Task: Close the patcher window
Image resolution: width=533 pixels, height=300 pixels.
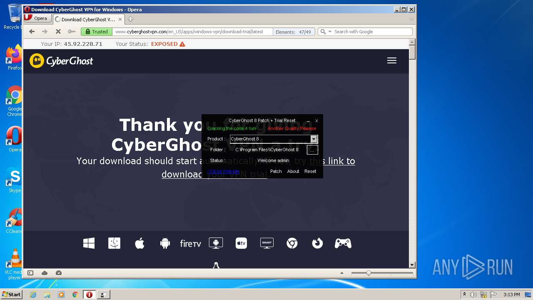Action: coord(316,121)
